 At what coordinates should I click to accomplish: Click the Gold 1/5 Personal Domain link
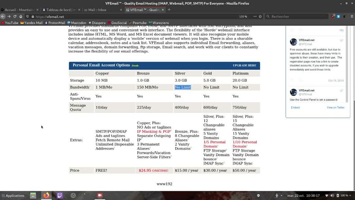point(214,144)
